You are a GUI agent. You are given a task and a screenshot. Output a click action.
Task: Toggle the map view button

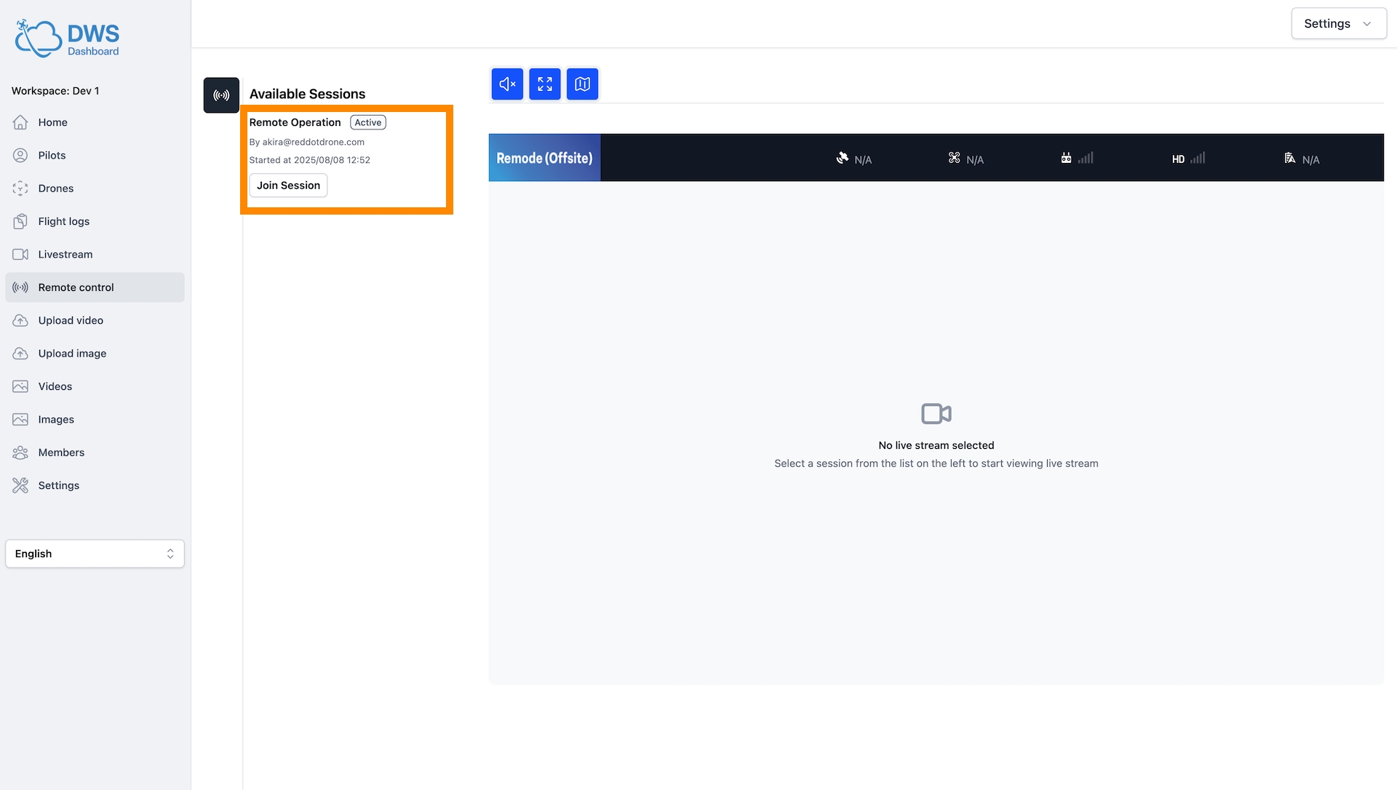[582, 84]
